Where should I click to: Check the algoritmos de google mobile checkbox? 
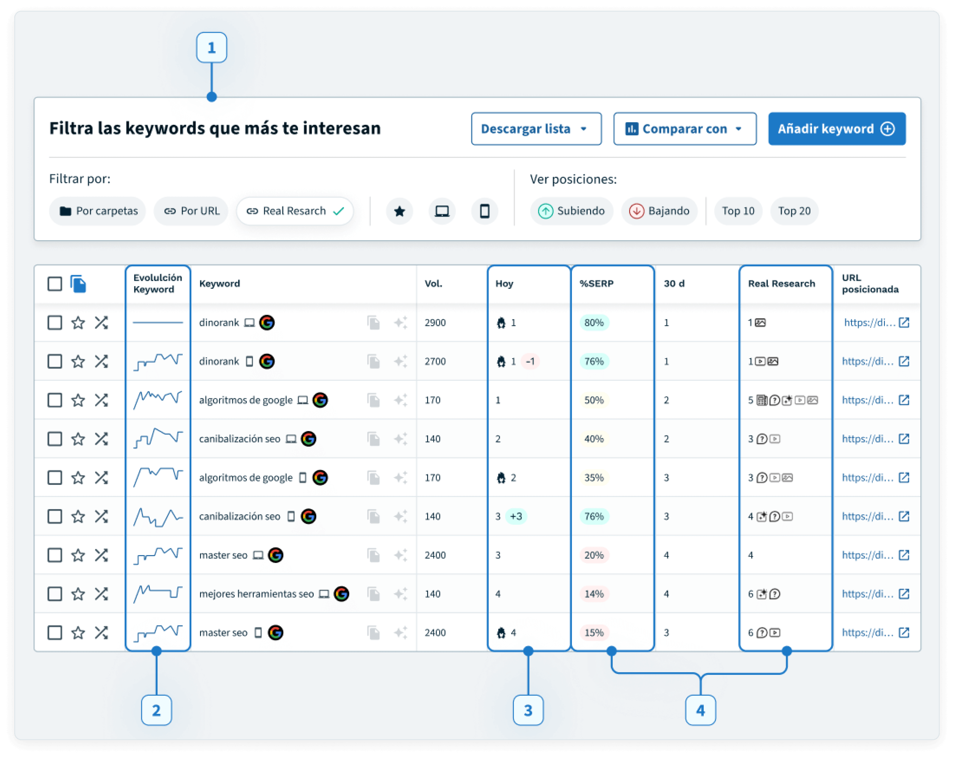[x=55, y=477]
